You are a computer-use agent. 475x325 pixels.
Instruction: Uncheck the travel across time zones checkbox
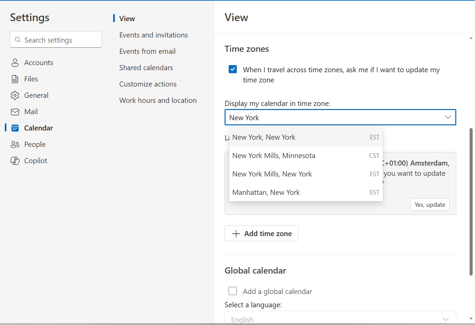tap(233, 69)
